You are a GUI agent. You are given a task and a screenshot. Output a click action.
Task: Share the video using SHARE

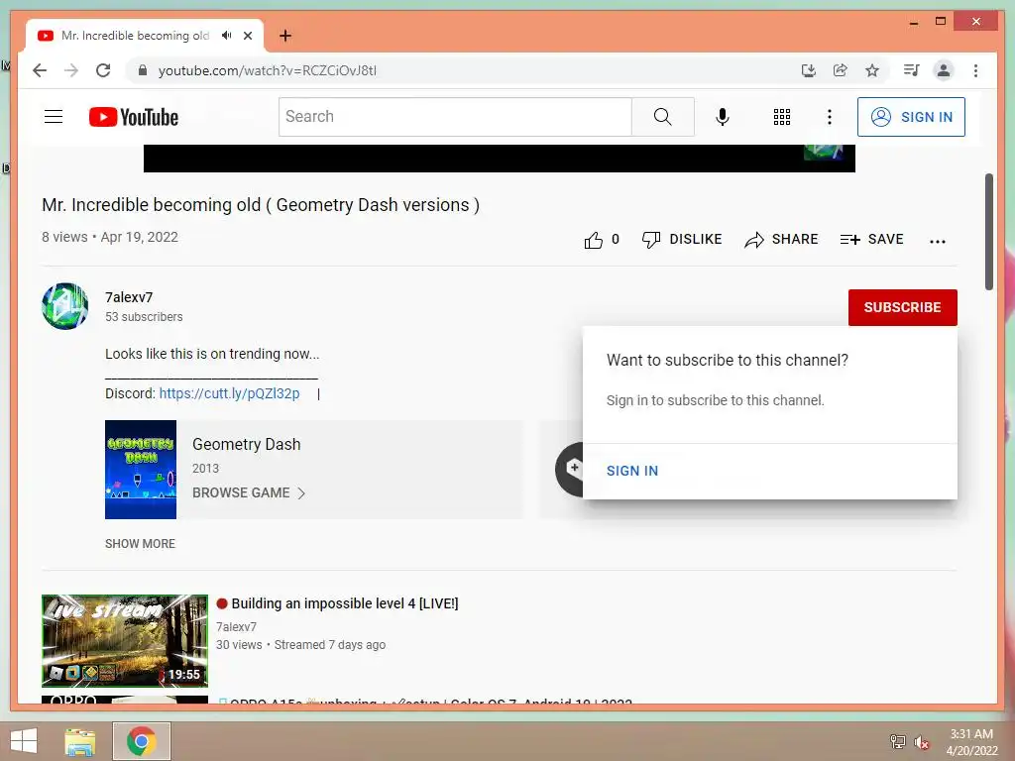tap(781, 240)
